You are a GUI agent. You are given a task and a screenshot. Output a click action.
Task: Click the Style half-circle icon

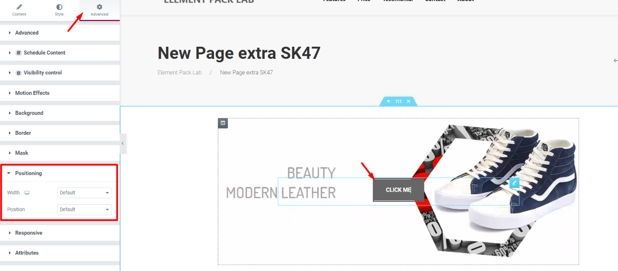59,7
